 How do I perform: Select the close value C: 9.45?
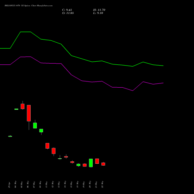pyautogui.click(x=67, y=10)
